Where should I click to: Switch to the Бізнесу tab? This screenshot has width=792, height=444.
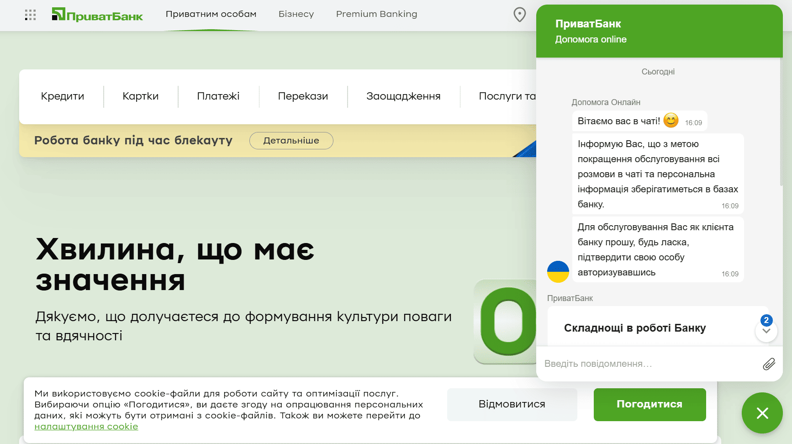296,14
